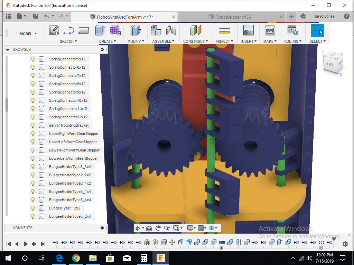Image resolution: width=354 pixels, height=265 pixels.
Task: Show LowerLeftWormGearStopper via light bulb
Action: [33, 158]
